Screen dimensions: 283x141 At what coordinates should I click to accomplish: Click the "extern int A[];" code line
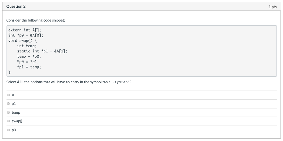25,30
